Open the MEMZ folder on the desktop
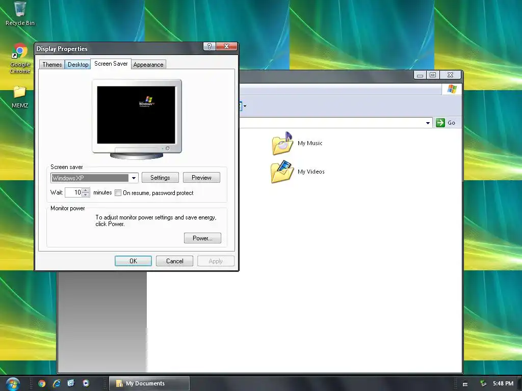This screenshot has height=391, width=522. point(20,97)
